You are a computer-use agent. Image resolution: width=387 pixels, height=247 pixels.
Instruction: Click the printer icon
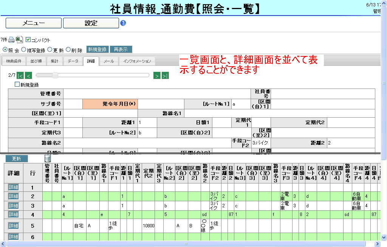pyautogui.click(x=12, y=40)
